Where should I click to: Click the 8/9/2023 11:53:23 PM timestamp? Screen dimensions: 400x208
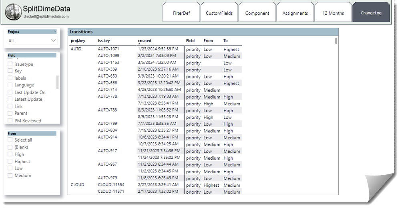click(x=158, y=116)
